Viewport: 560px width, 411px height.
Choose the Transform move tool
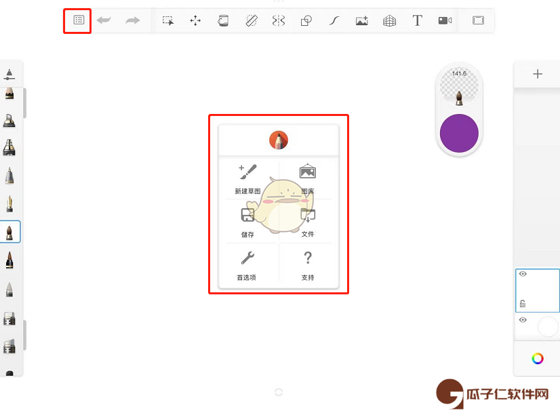tap(195, 21)
